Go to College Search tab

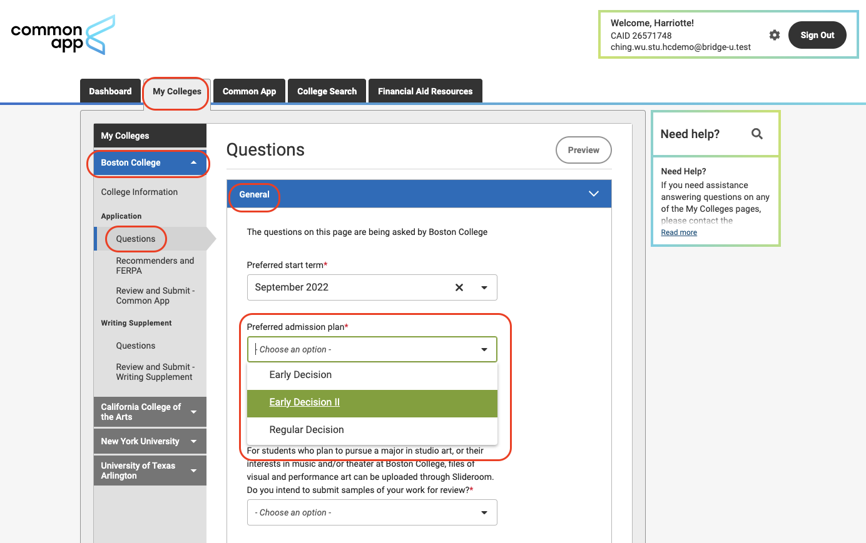[x=327, y=91]
